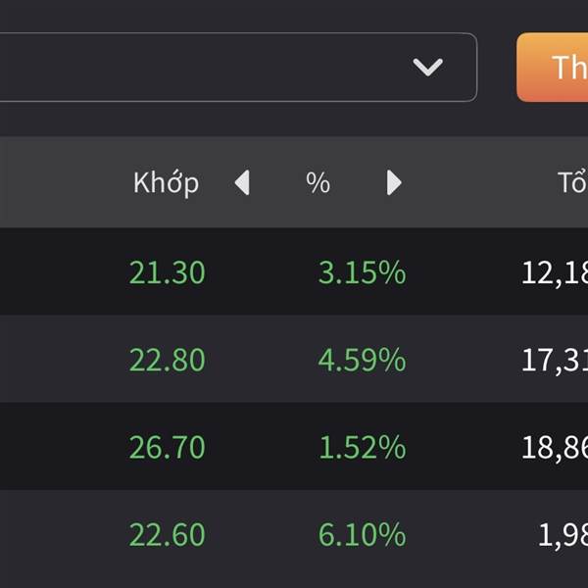The width and height of the screenshot is (588, 588).
Task: Click inside the empty selector field
Action: click(x=238, y=67)
